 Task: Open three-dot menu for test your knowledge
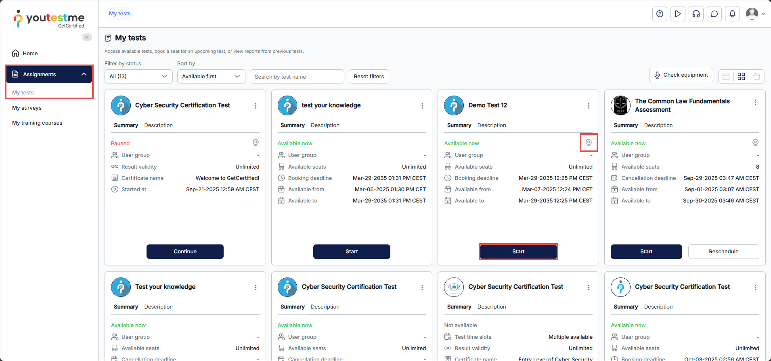[x=422, y=106]
